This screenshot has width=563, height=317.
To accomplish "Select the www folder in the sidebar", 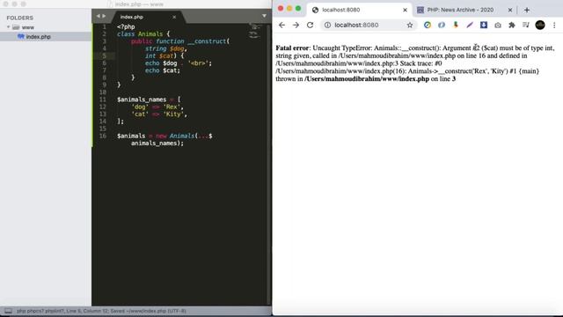I will point(27,27).
